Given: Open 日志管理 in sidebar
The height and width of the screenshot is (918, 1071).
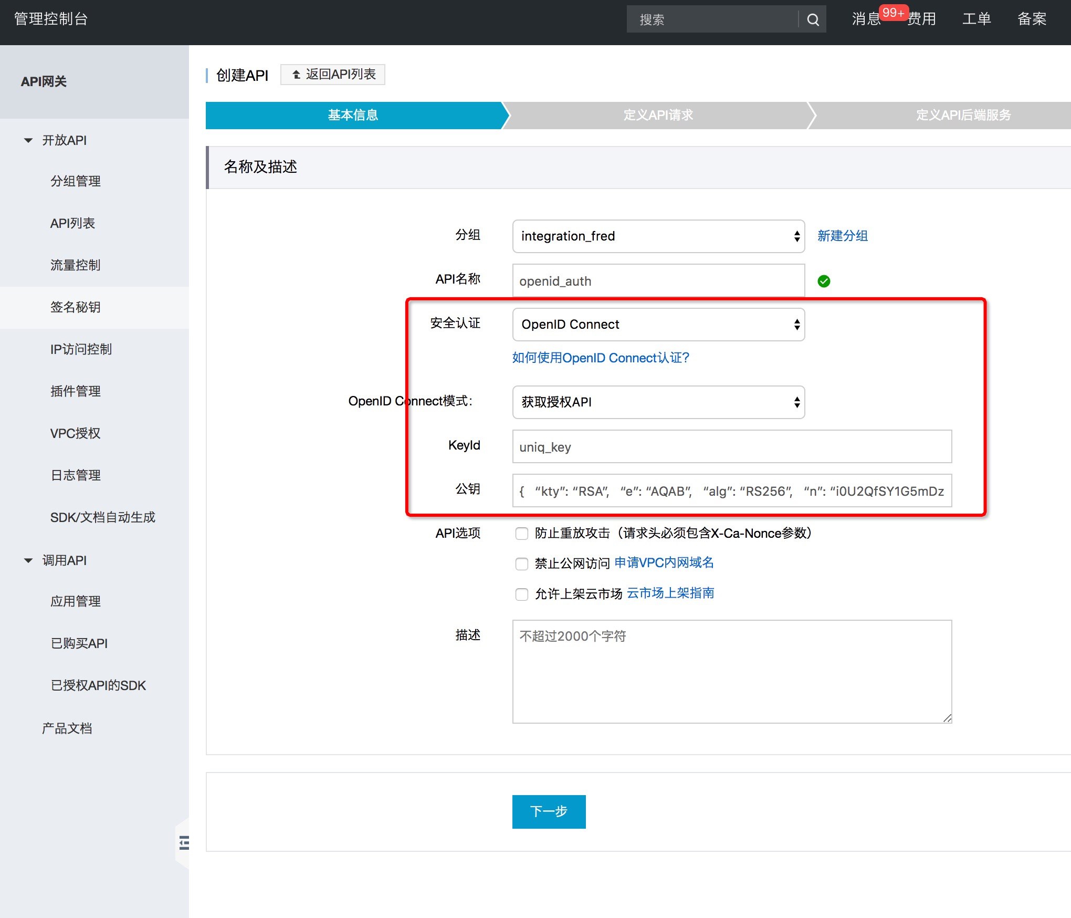Looking at the screenshot, I should tap(76, 475).
